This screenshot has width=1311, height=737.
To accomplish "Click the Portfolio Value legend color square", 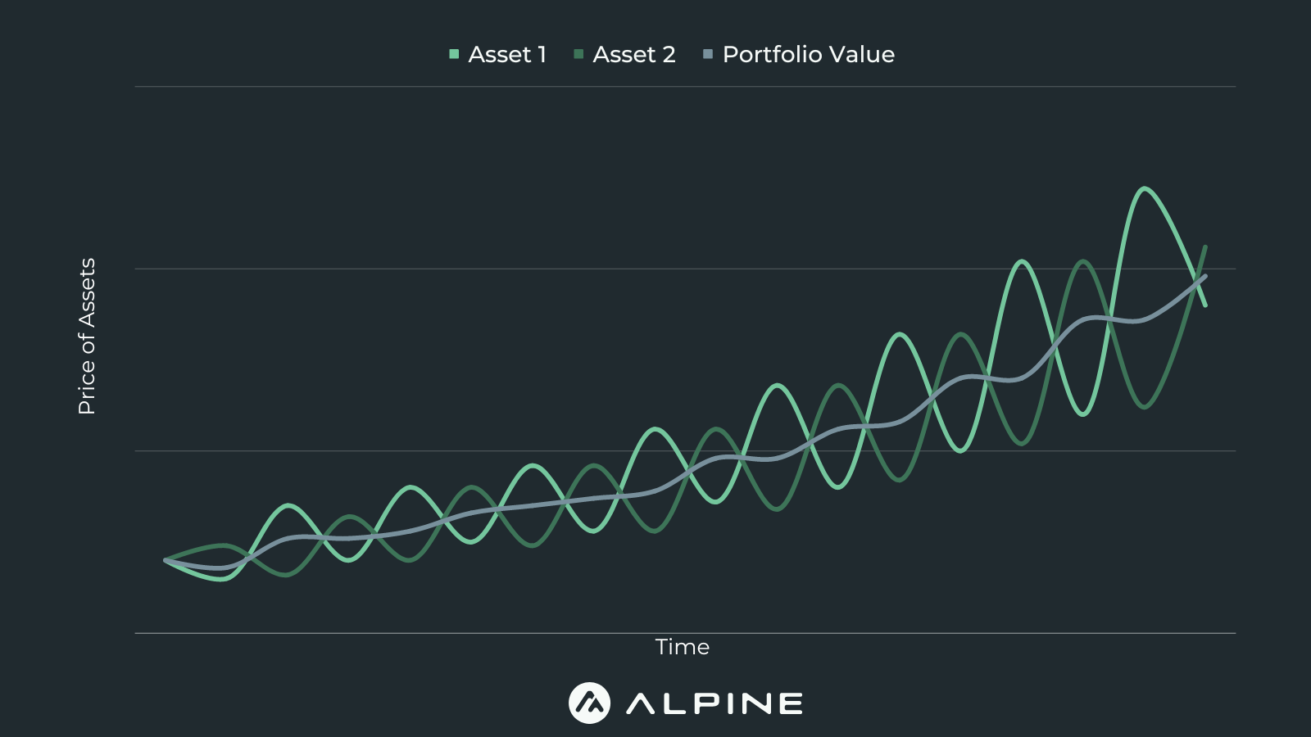I will (x=708, y=55).
